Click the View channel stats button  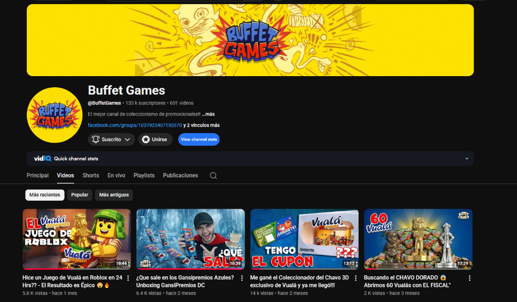coord(199,139)
